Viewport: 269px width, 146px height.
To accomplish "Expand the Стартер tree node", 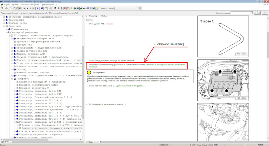I will coord(12,69).
